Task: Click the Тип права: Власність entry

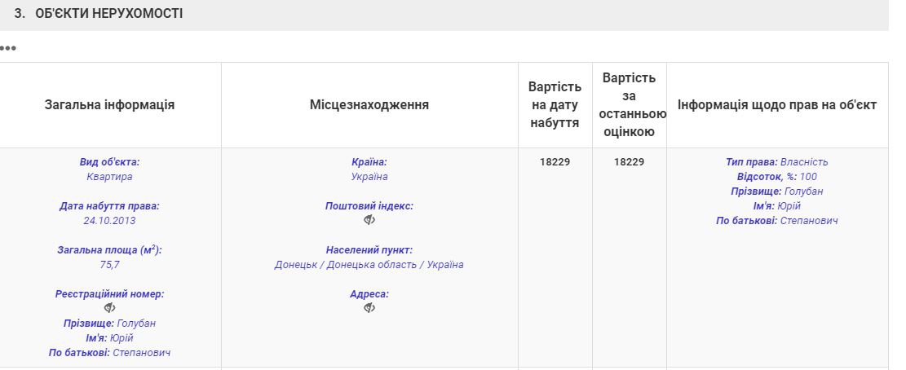Action: coord(777,162)
